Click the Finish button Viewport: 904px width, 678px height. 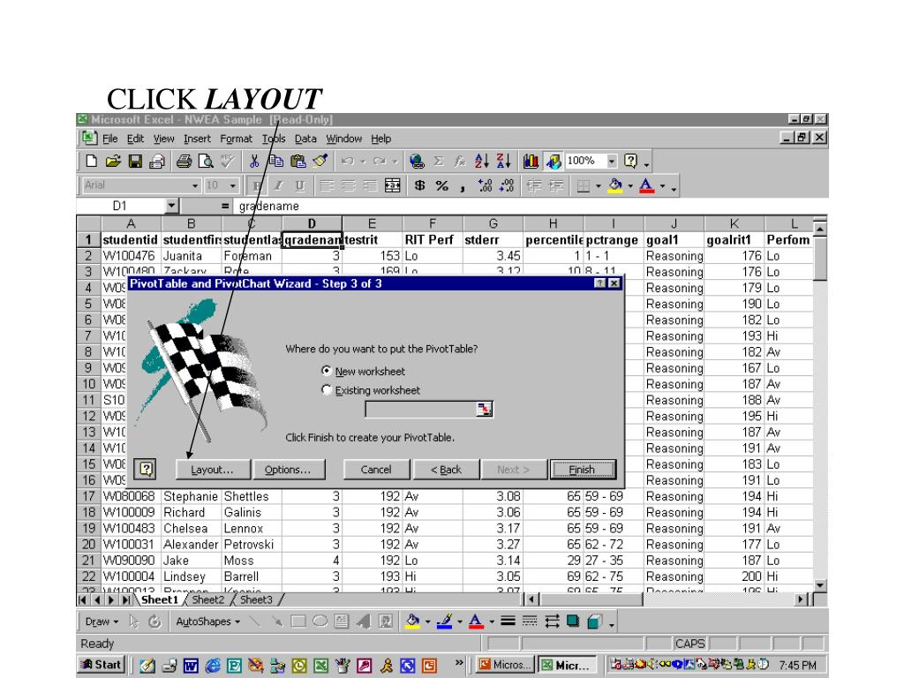pyautogui.click(x=583, y=470)
